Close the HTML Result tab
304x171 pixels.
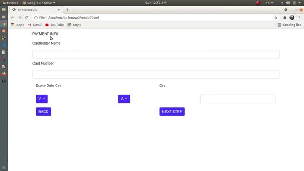point(59,9)
